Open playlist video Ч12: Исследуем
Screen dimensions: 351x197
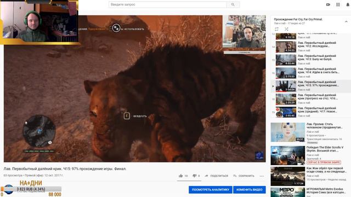click(311, 47)
